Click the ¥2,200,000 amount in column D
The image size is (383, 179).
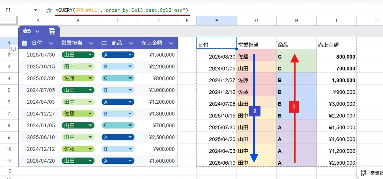point(162,67)
